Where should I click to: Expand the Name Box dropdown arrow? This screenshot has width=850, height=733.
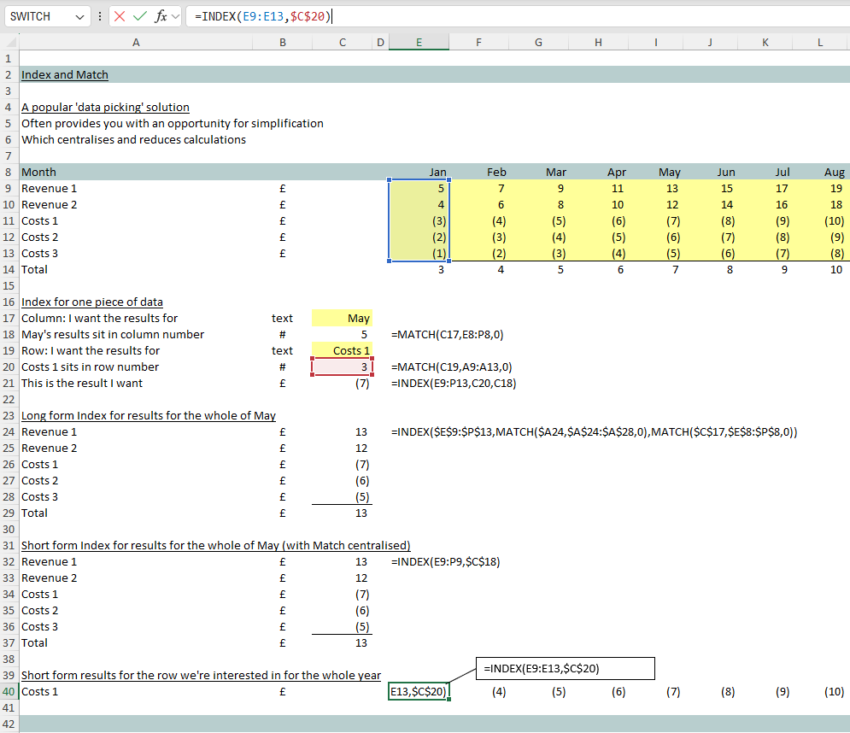[x=80, y=16]
